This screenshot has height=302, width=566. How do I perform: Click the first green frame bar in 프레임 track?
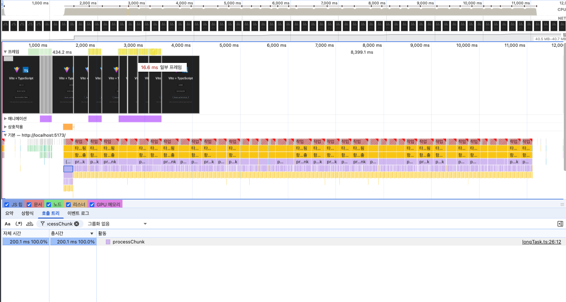pos(34,52)
